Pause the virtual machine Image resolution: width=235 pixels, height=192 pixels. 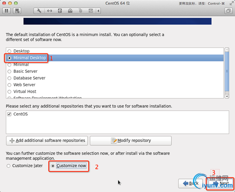point(7,11)
